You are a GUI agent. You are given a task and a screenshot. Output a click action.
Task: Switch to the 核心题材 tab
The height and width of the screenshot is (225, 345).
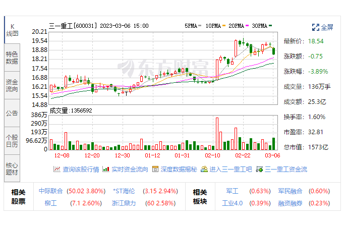click(12, 168)
